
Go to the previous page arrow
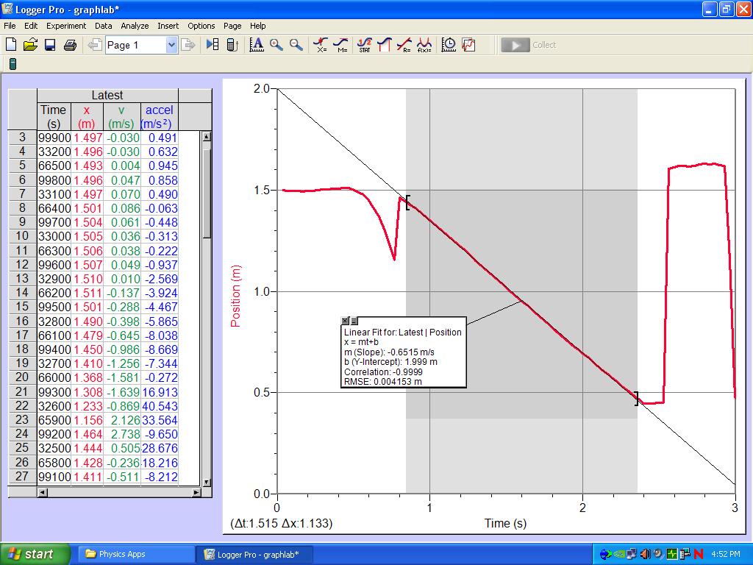[x=95, y=45]
